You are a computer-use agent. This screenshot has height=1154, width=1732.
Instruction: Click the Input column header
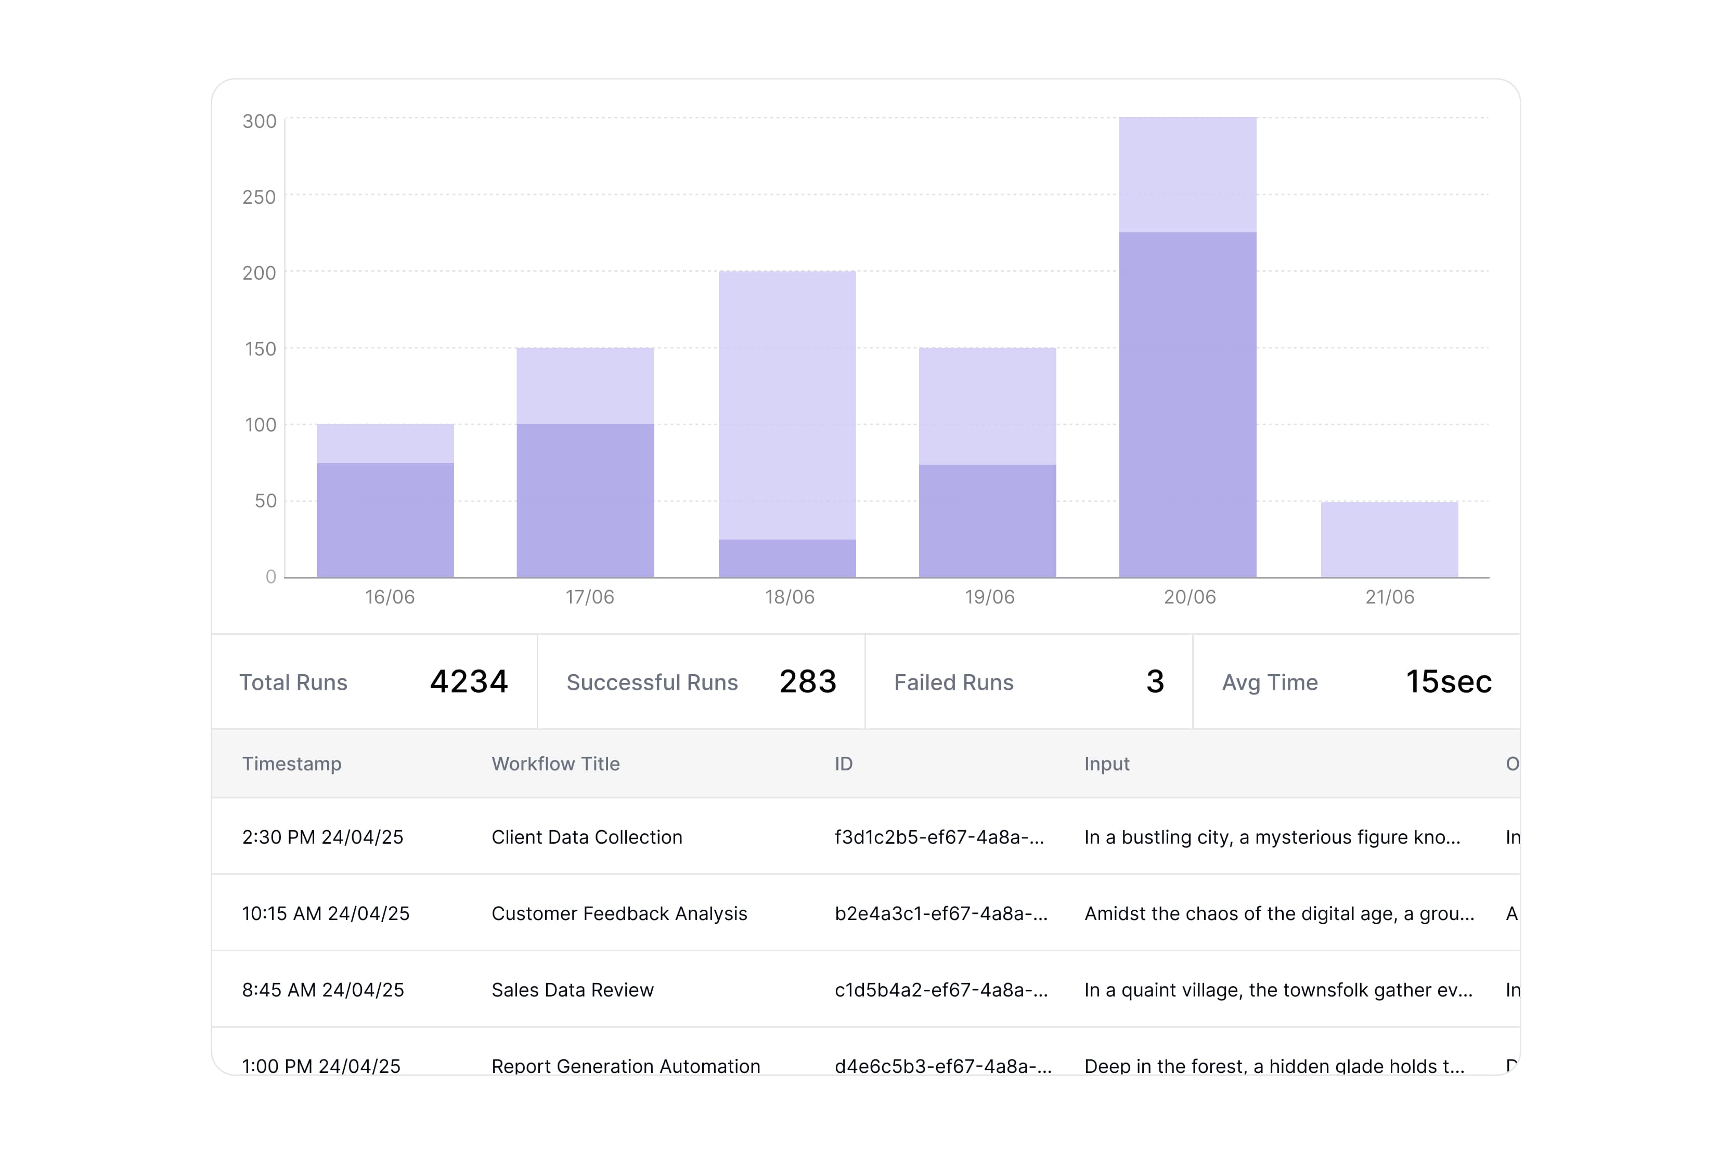[1106, 764]
